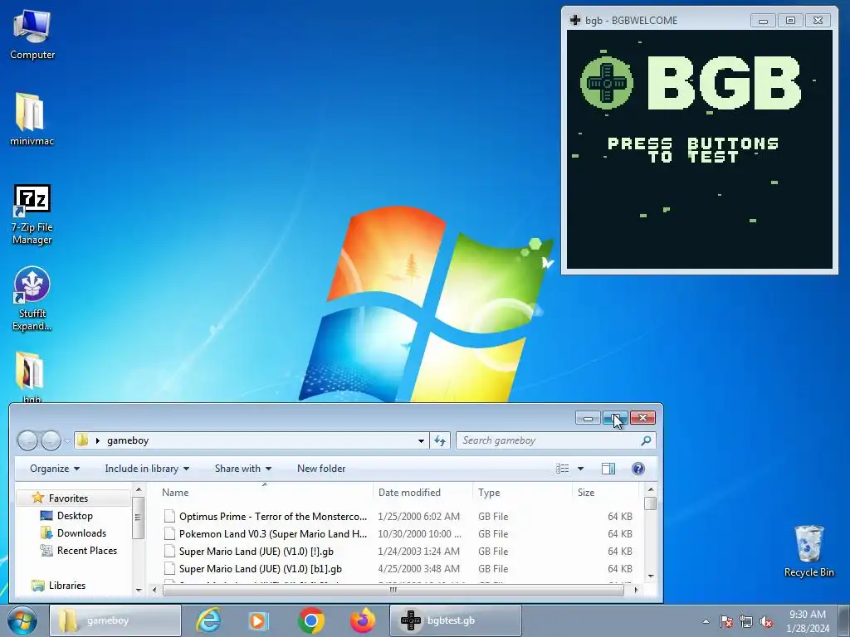Open Explorer Help button

(x=638, y=469)
